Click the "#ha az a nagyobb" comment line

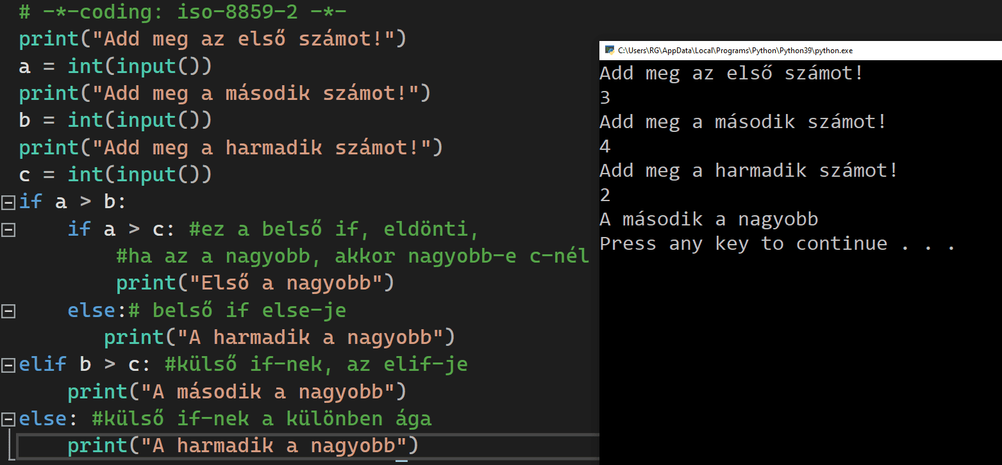click(x=351, y=256)
